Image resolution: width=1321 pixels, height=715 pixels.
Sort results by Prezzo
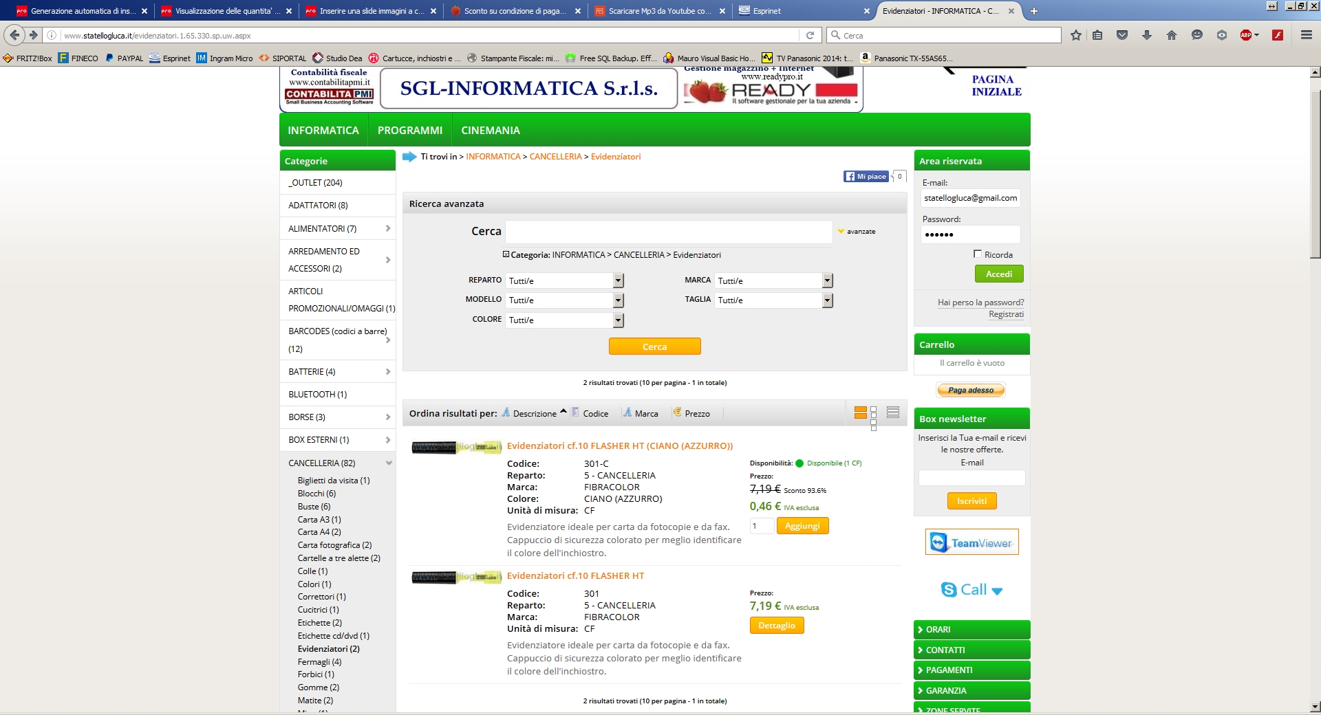coord(691,413)
